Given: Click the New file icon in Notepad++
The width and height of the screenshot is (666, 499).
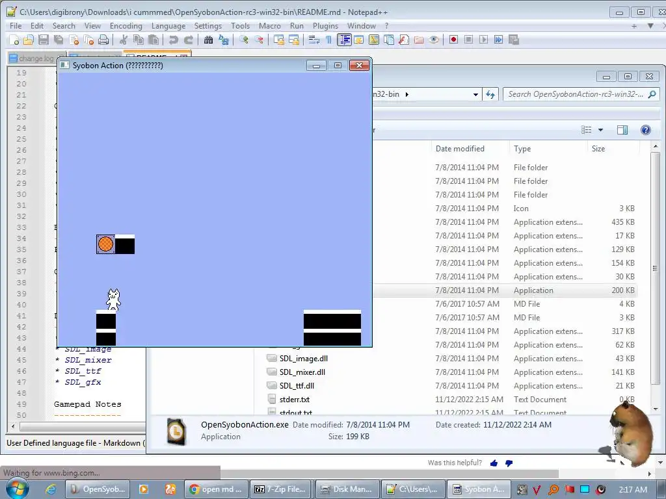Looking at the screenshot, I should click(x=14, y=40).
